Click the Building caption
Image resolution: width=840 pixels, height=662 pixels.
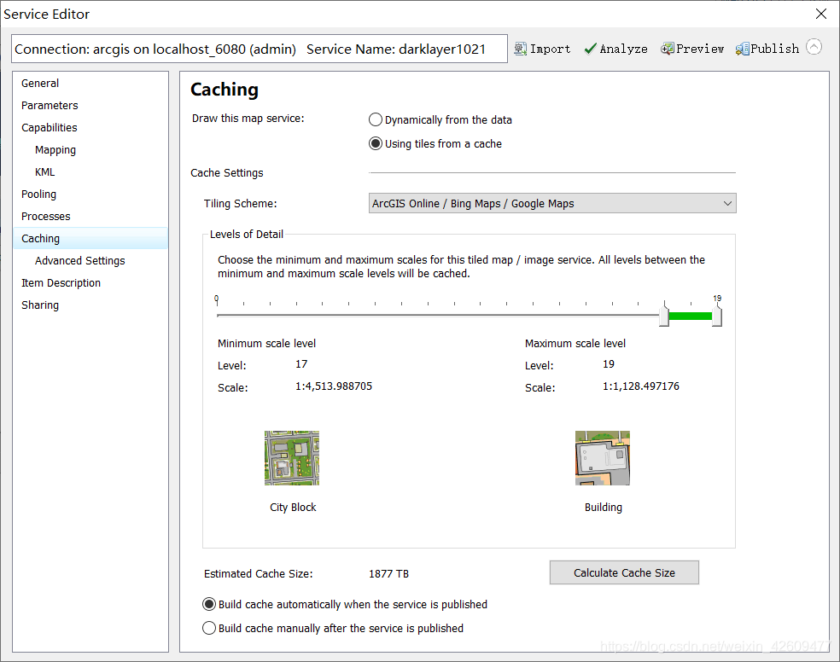click(604, 508)
